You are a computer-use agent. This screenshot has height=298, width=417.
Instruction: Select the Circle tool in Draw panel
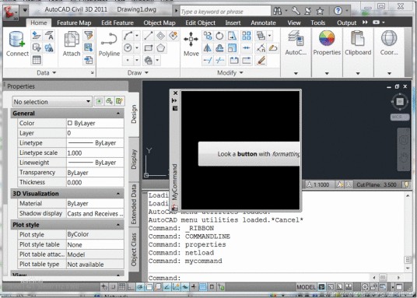[x=128, y=48]
